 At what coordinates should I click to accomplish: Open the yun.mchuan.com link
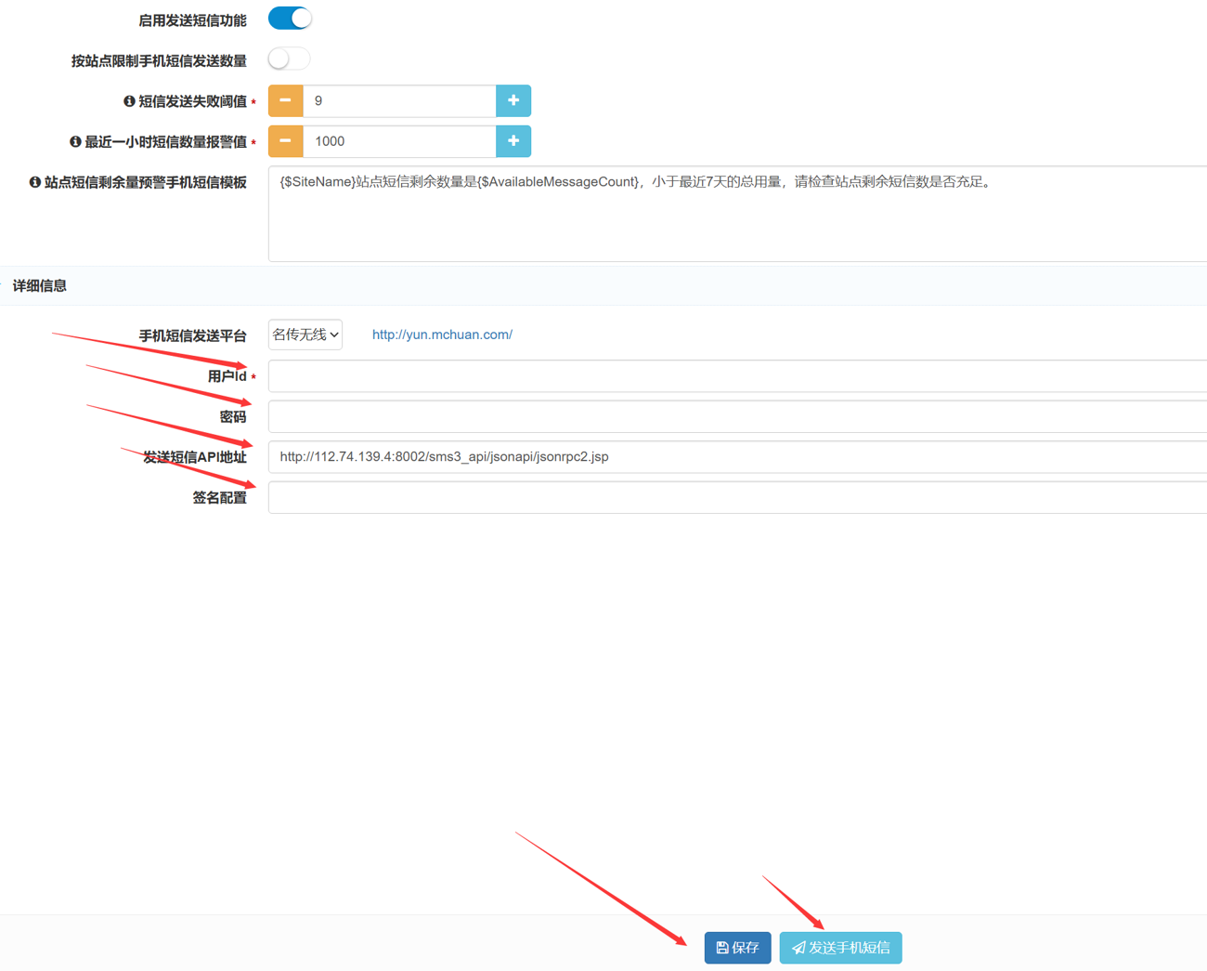442,335
